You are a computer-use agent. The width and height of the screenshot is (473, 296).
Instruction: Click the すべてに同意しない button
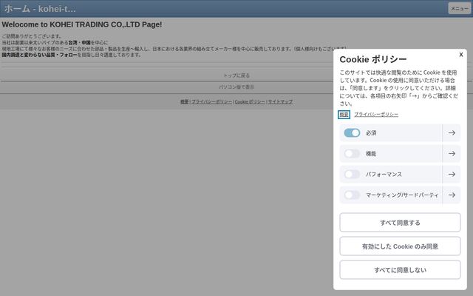400,269
